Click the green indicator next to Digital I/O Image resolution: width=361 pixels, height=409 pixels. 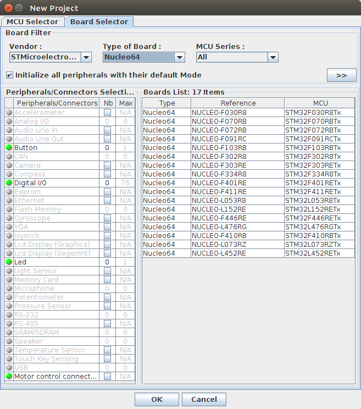pyautogui.click(x=9, y=183)
